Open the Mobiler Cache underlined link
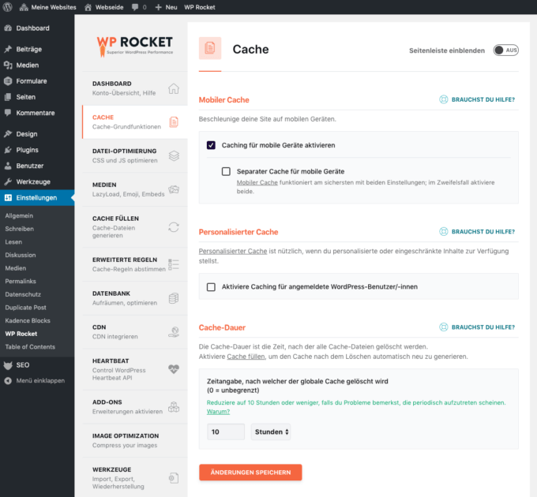Image resolution: width=537 pixels, height=497 pixels. click(x=257, y=183)
